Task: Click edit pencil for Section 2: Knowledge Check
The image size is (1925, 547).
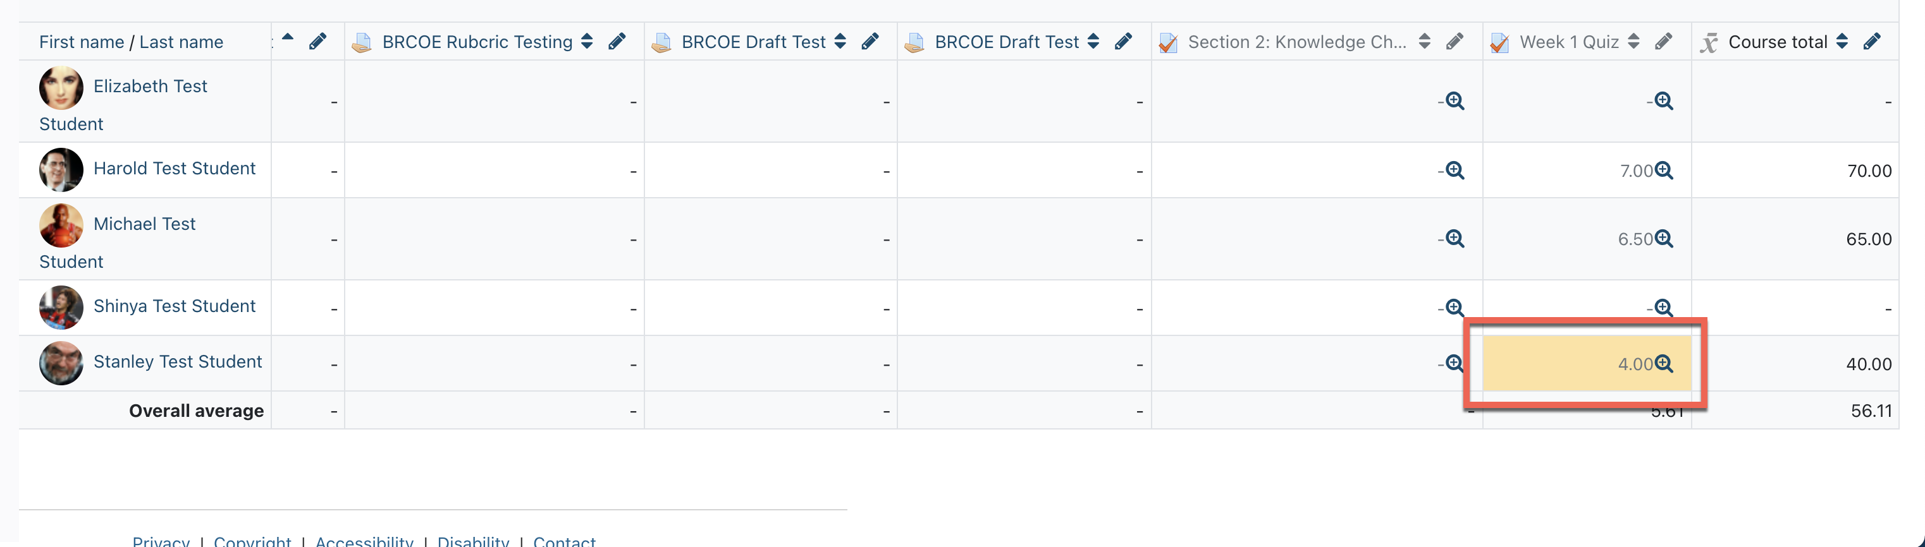Action: [1455, 42]
